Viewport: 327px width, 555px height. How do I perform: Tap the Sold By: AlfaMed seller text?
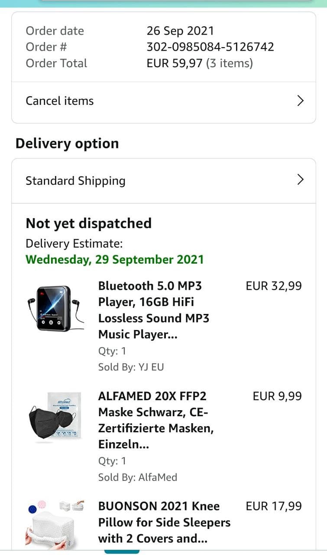137,477
